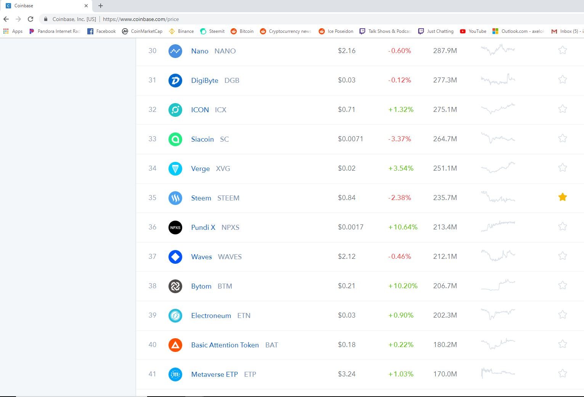Open the Binance bookmark
Screen dimensions: 584x397
click(x=181, y=31)
